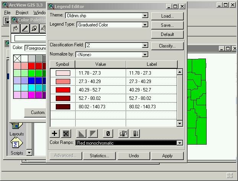Image resolution: width=238 pixels, height=181 pixels.
Task: Open the Classification Field dropdown
Action: pos(145,45)
